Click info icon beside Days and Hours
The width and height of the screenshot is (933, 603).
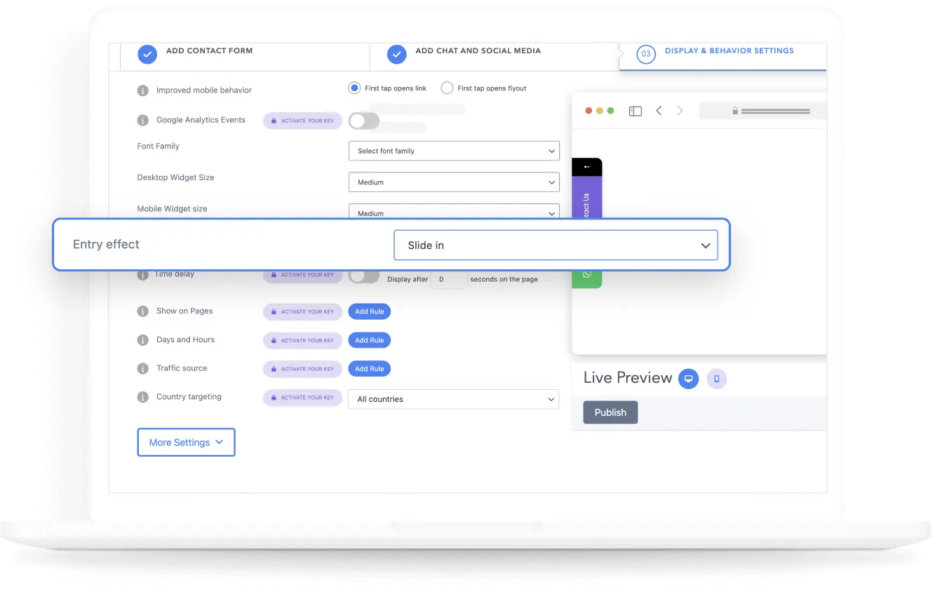pos(142,340)
